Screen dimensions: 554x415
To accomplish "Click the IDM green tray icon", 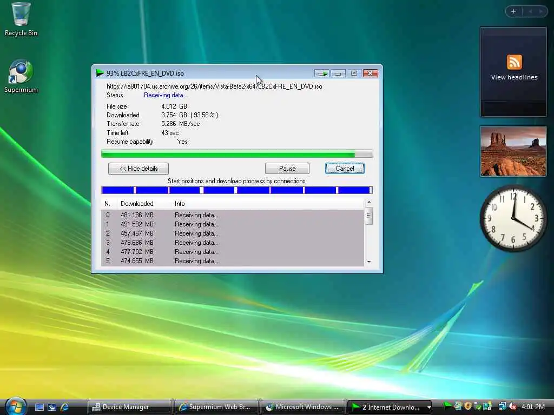I will coord(447,406).
